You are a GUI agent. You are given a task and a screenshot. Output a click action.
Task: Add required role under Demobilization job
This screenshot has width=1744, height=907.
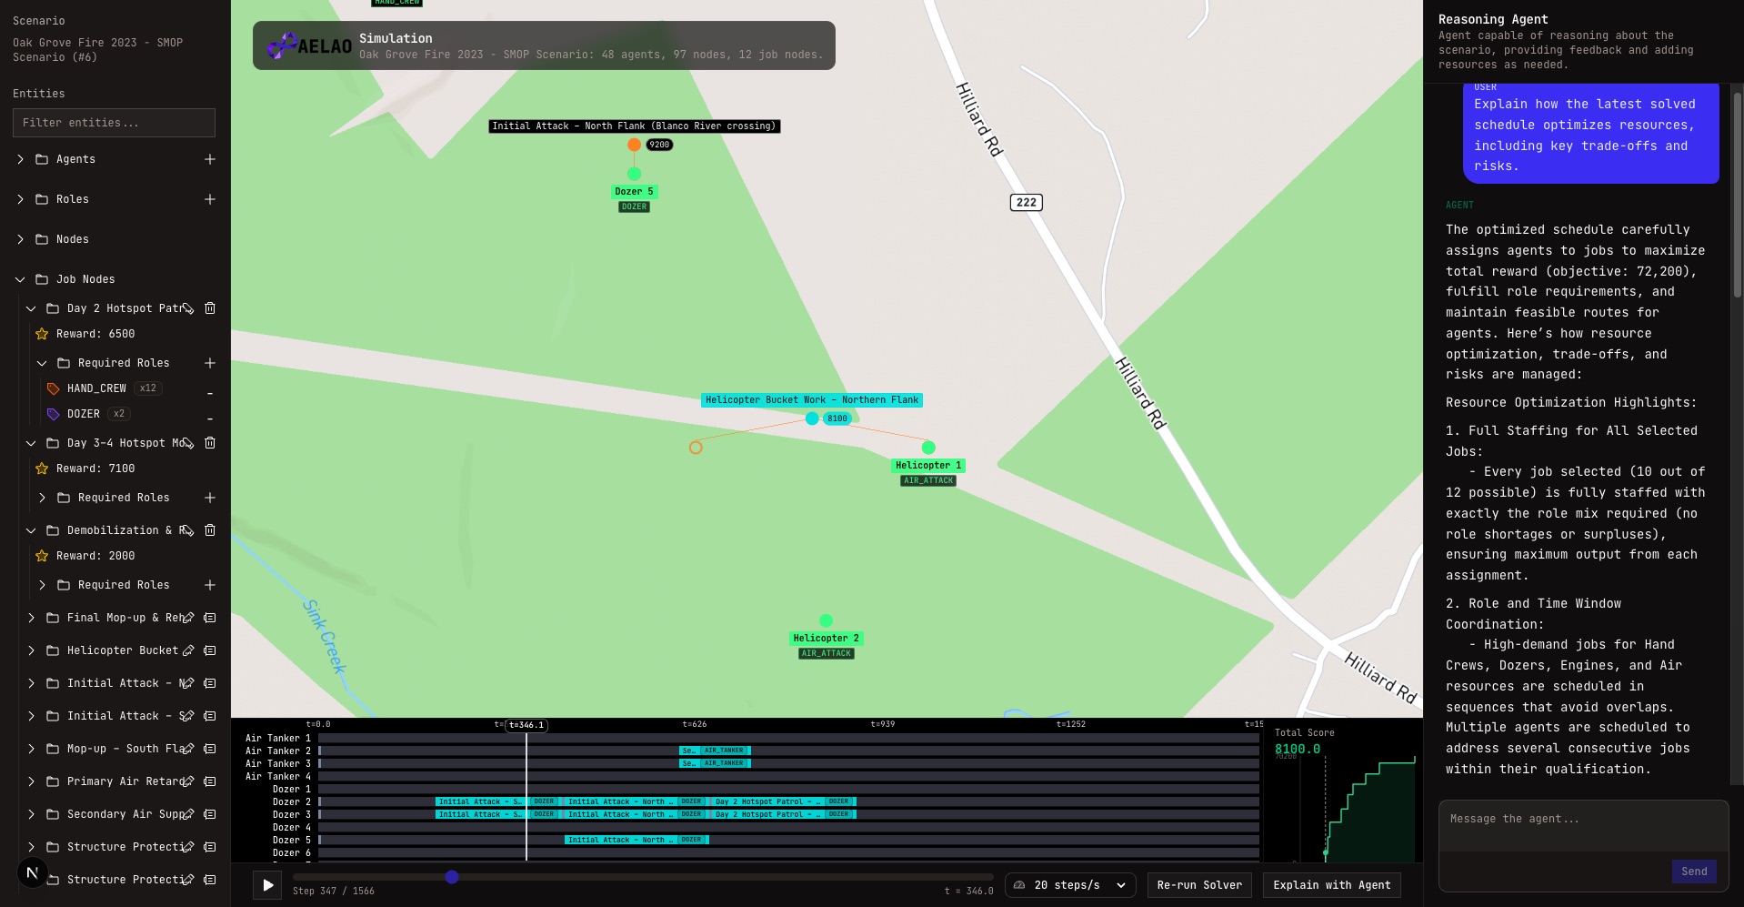(210, 585)
